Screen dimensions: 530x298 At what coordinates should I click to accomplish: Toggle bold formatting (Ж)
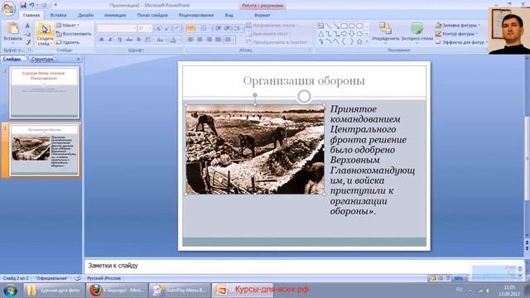tap(101, 40)
